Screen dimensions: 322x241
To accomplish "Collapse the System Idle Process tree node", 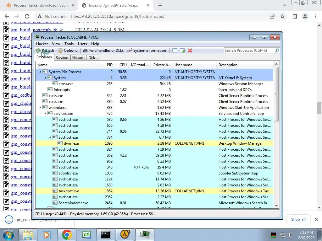I will point(40,72).
